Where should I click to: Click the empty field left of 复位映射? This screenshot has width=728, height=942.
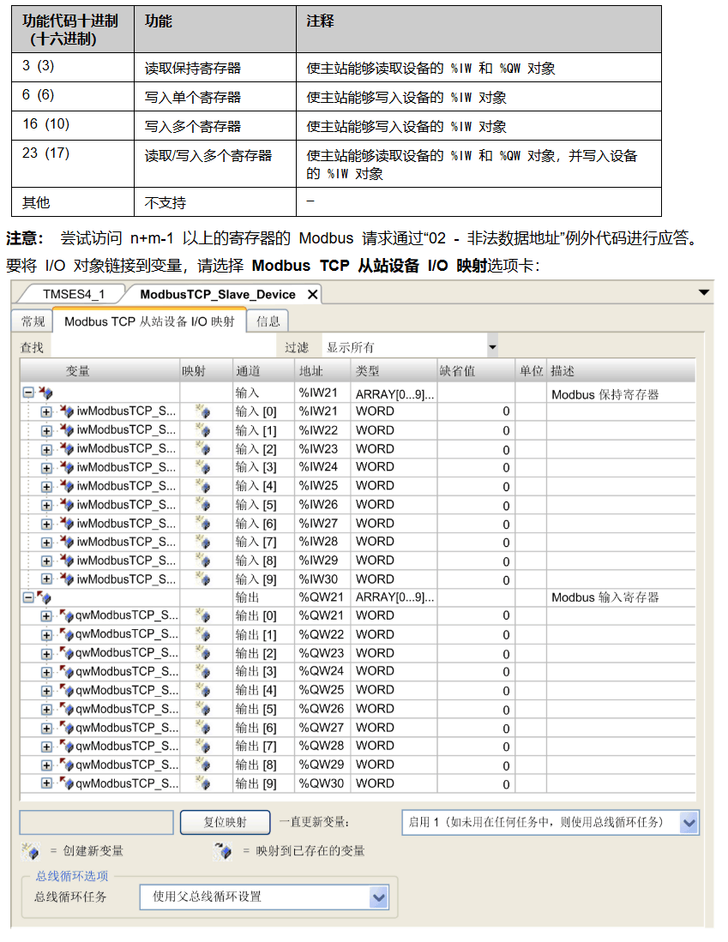tap(96, 823)
